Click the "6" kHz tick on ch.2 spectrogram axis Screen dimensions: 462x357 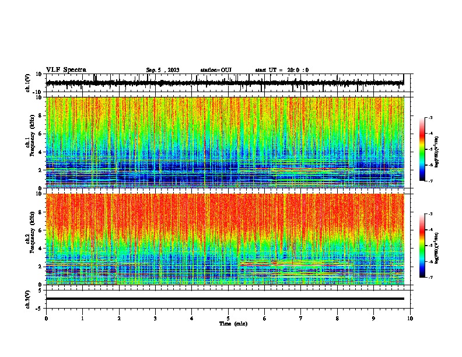pos(40,230)
